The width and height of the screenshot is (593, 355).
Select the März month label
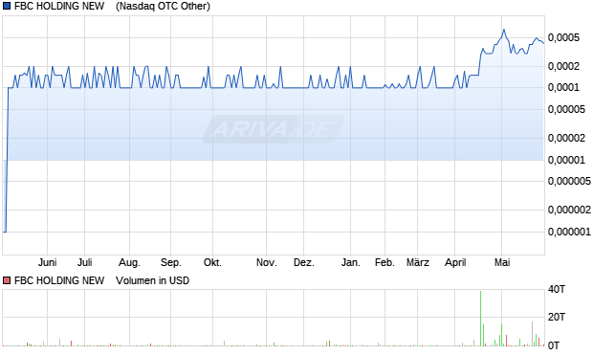(x=418, y=262)
